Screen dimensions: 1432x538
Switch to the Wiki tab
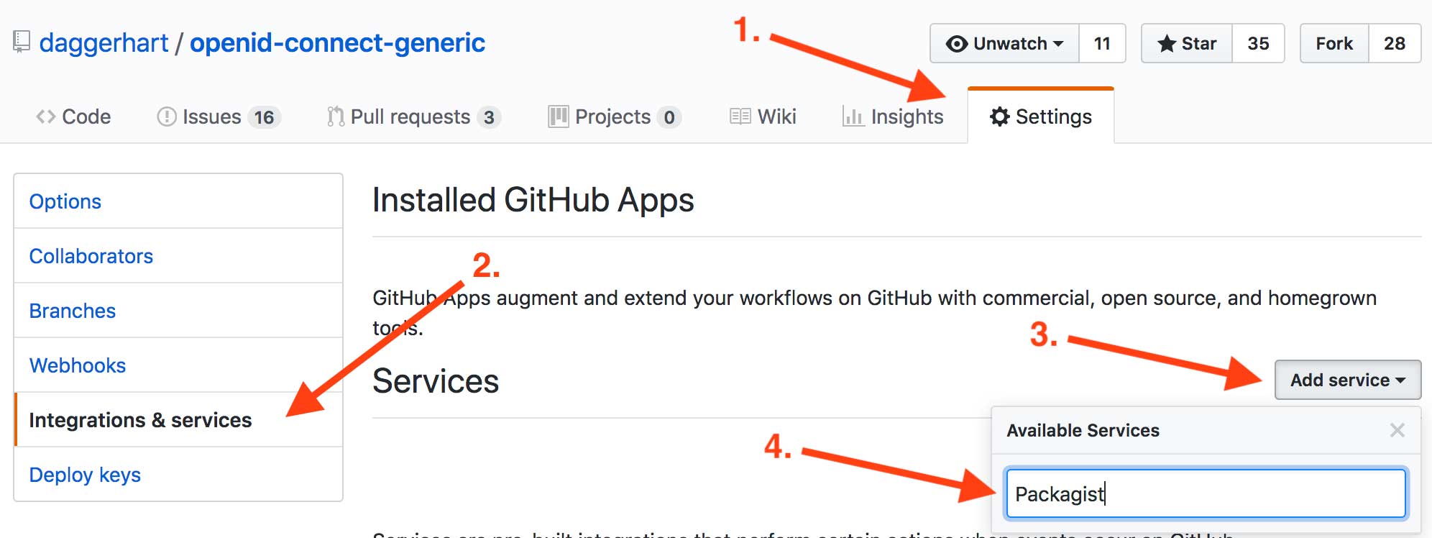[763, 117]
